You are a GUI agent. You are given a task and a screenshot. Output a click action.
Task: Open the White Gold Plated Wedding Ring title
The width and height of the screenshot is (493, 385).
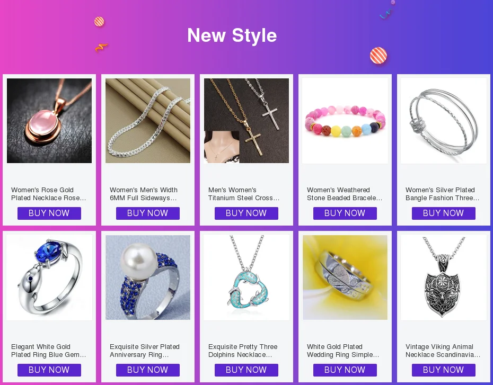tap(343, 351)
